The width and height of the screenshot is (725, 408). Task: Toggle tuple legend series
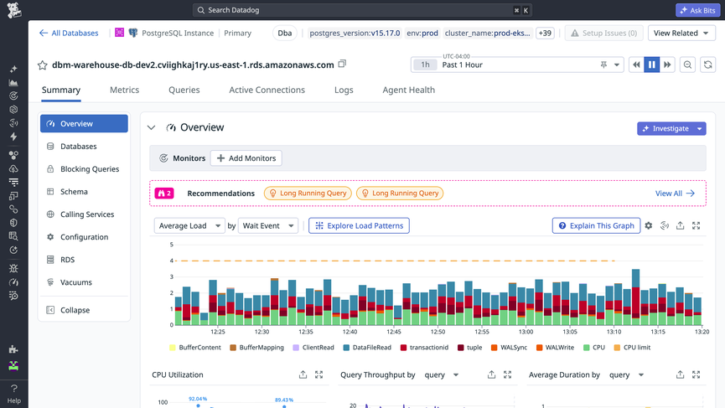[x=469, y=348]
